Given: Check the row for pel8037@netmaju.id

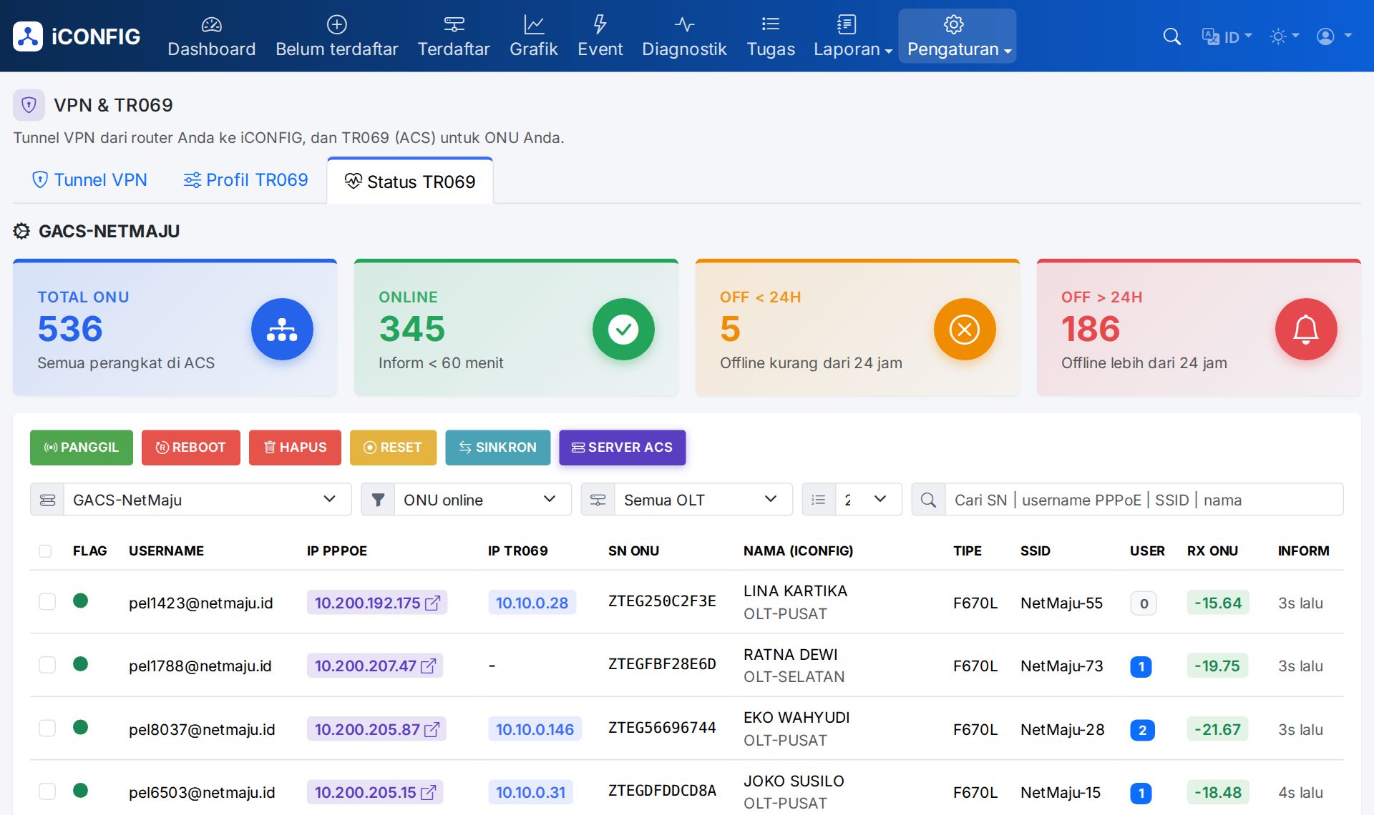Looking at the screenshot, I should pos(47,728).
